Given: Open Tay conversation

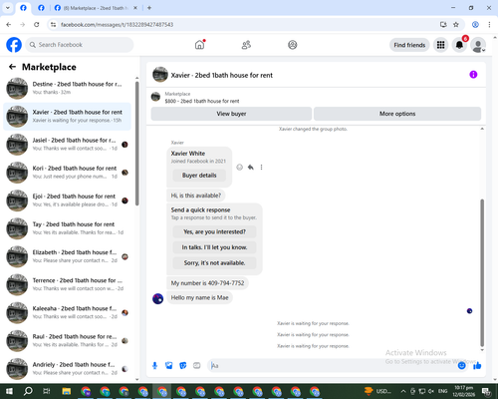Looking at the screenshot, I should click(67, 228).
